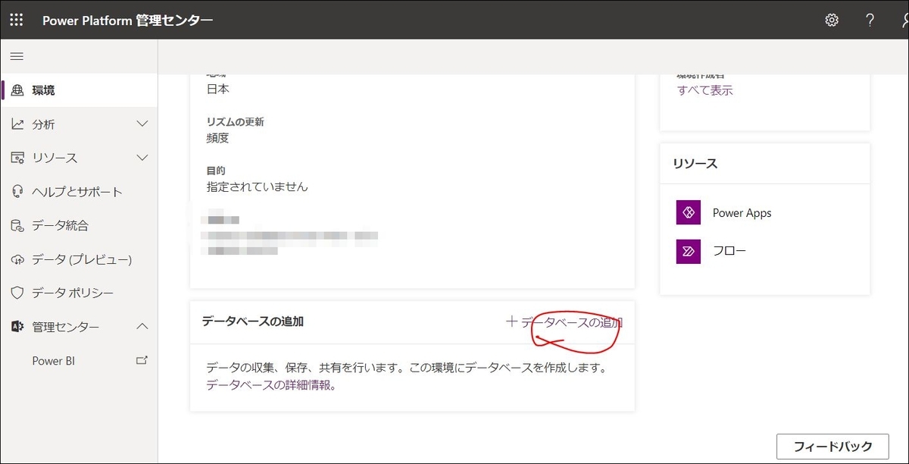Image resolution: width=909 pixels, height=464 pixels.
Task: Click the 分析 chart icon
Action: click(x=17, y=124)
